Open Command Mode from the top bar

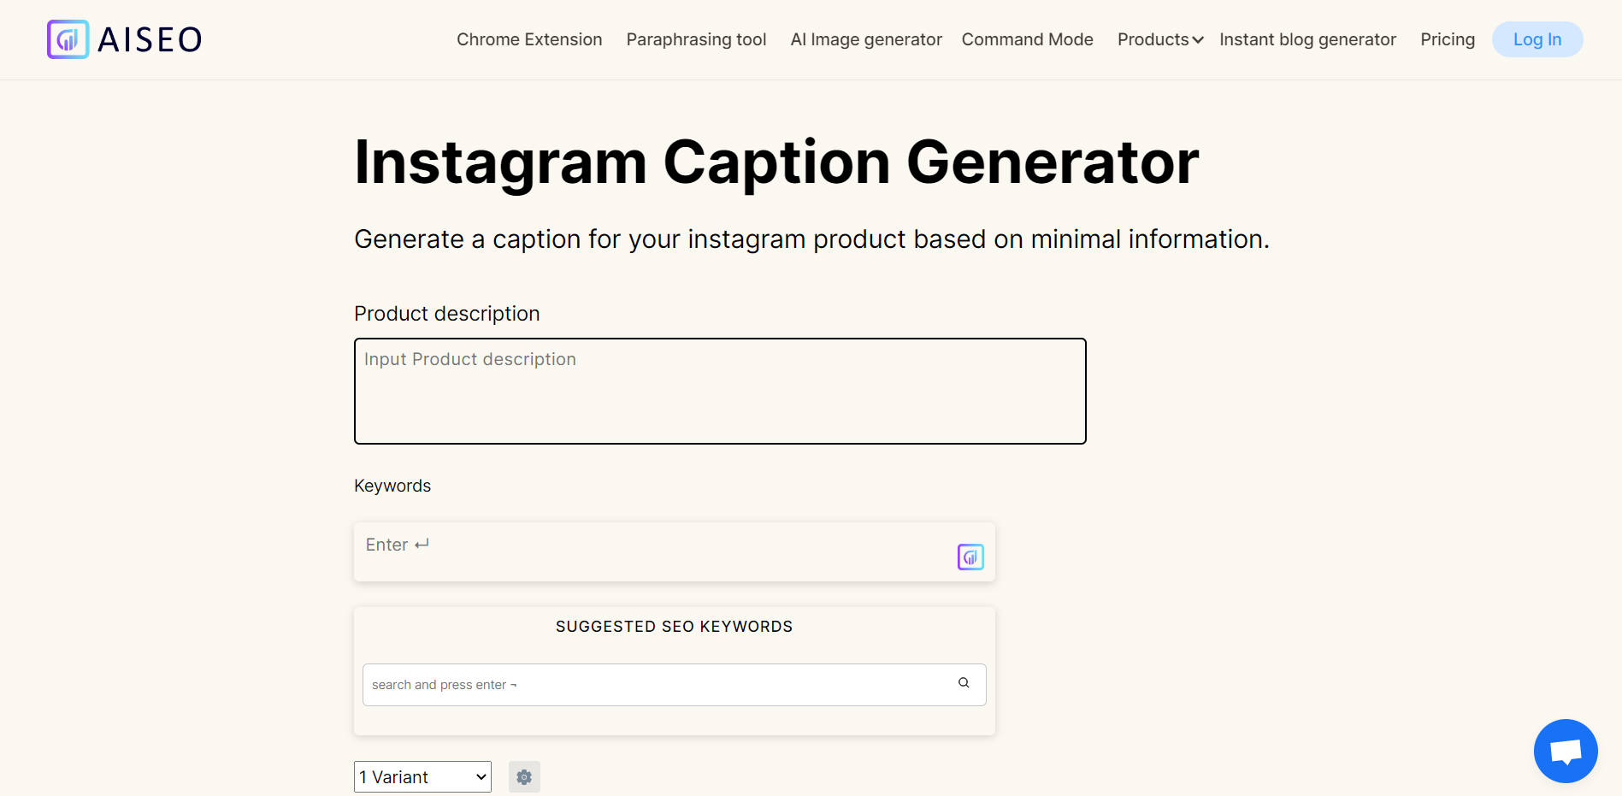(1027, 39)
